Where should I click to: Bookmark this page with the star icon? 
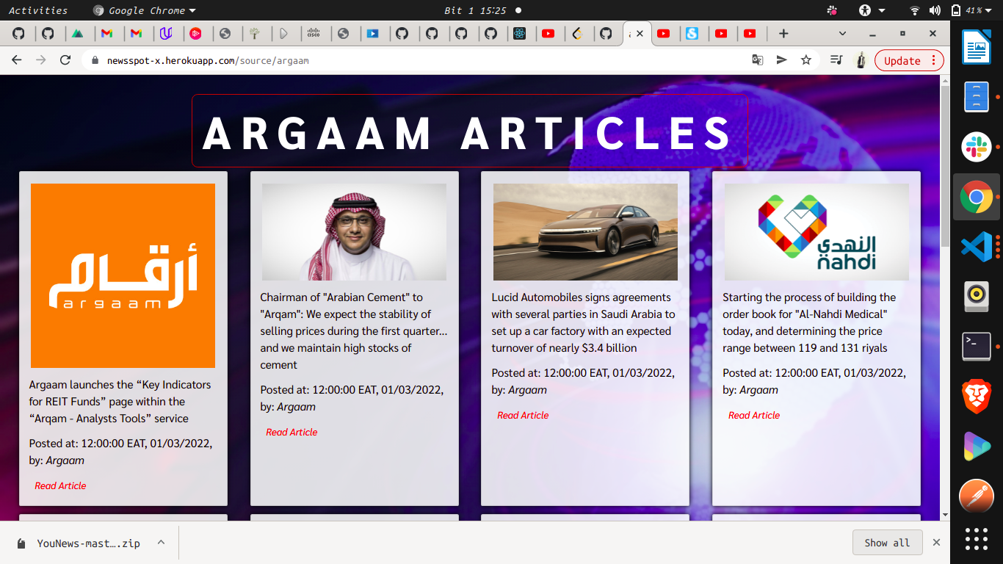(806, 60)
